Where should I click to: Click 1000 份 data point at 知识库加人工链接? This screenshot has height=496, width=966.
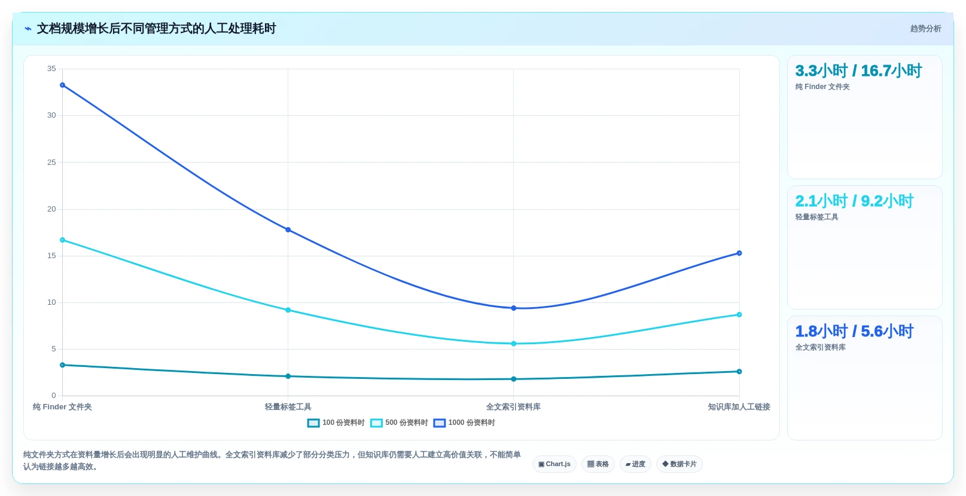tap(739, 253)
